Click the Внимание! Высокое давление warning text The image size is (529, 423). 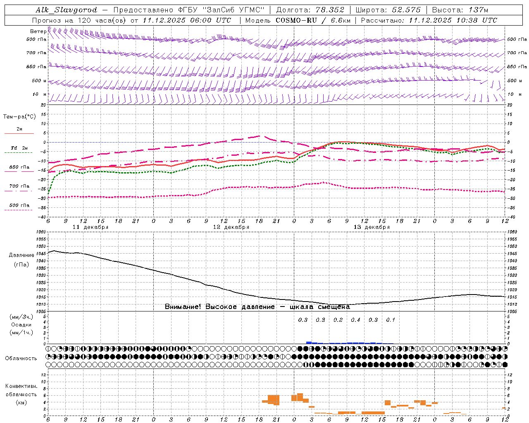[x=257, y=307]
